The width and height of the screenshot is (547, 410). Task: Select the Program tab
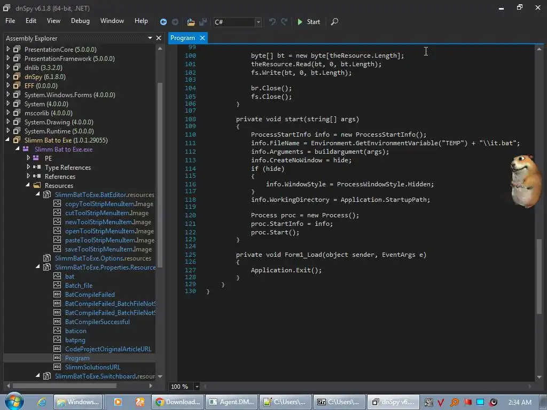click(183, 38)
